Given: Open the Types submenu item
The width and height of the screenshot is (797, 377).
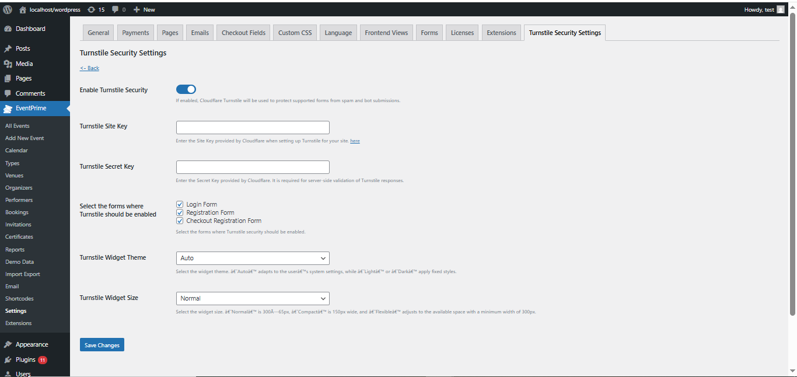Looking at the screenshot, I should (12, 163).
